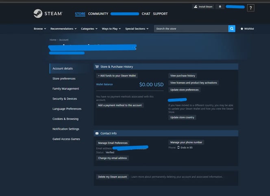Click Add funds to your Steam Wallet

tap(117, 76)
